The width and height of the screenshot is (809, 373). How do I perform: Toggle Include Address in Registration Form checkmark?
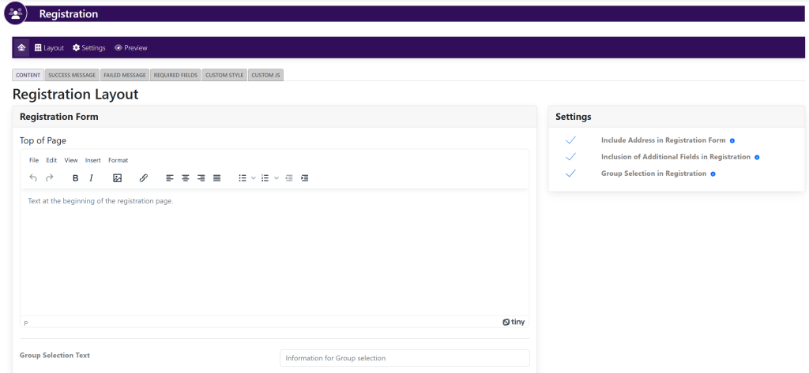[570, 140]
